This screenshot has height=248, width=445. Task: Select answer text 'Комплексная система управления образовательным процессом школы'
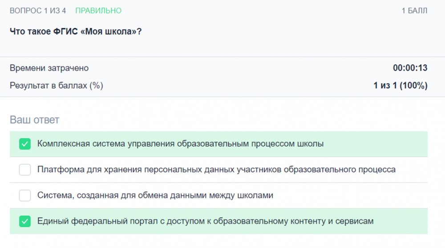180,144
